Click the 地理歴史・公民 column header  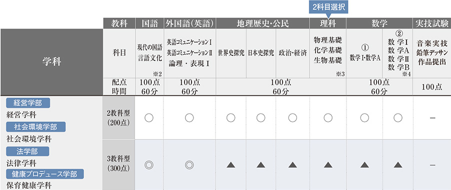(262, 23)
